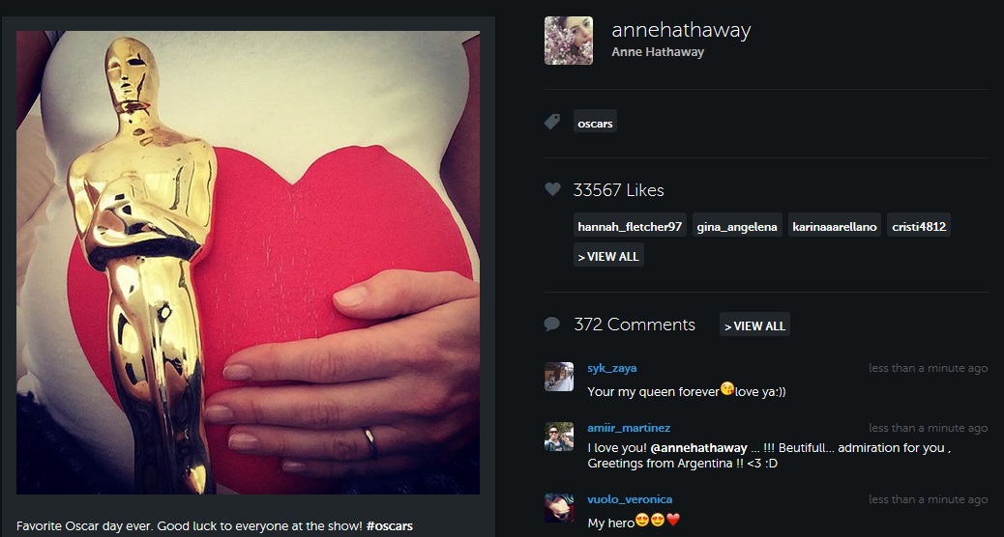Open karinaaarellano liker profile

click(835, 226)
